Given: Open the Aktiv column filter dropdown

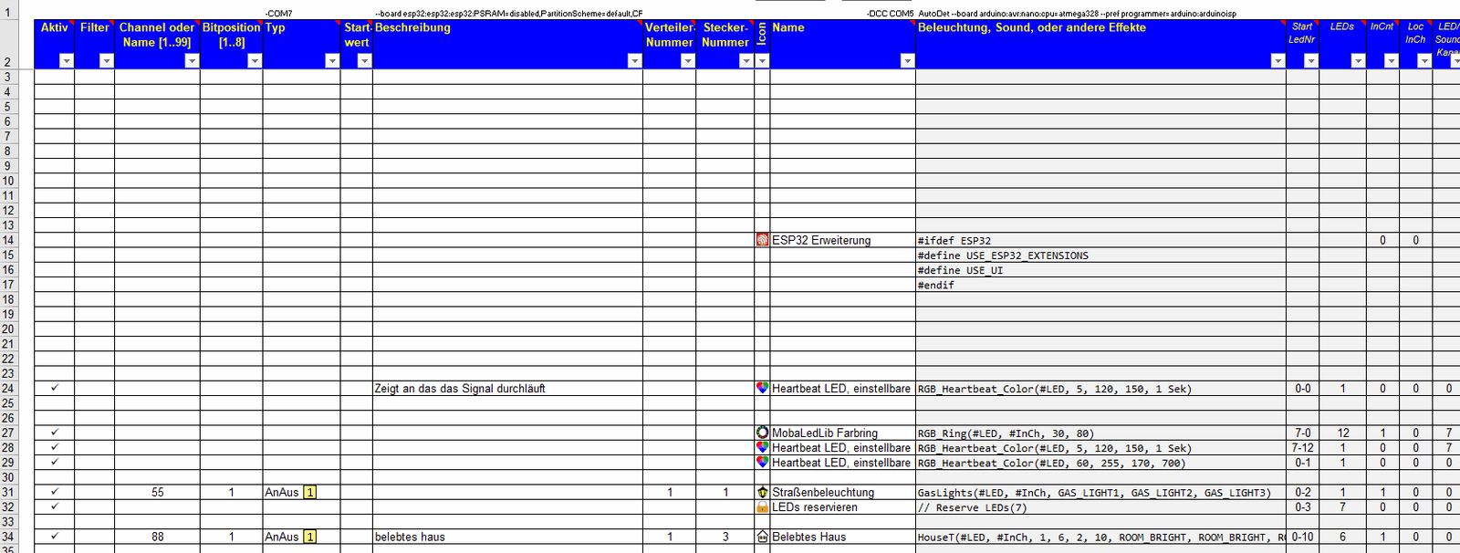Looking at the screenshot, I should [66, 60].
